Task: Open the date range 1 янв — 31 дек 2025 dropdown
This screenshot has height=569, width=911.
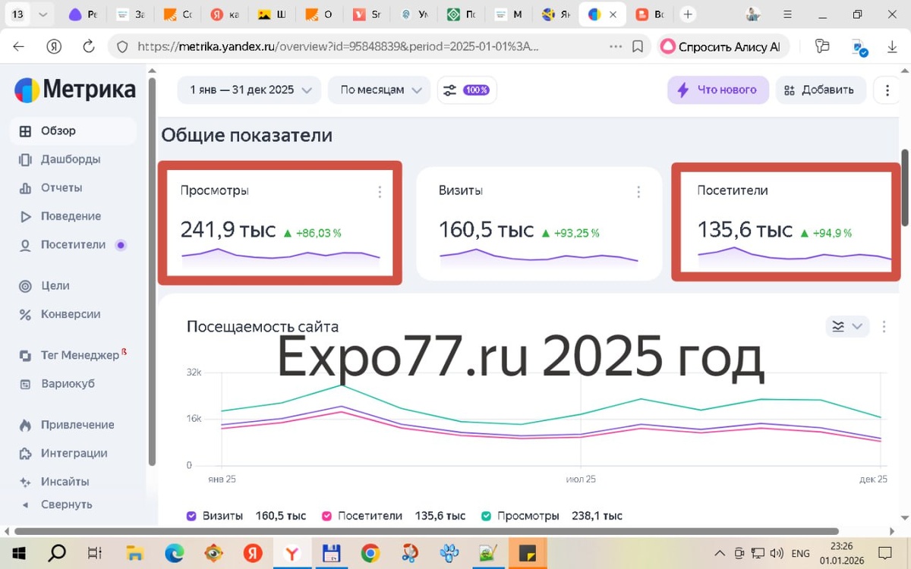Action: (x=250, y=90)
